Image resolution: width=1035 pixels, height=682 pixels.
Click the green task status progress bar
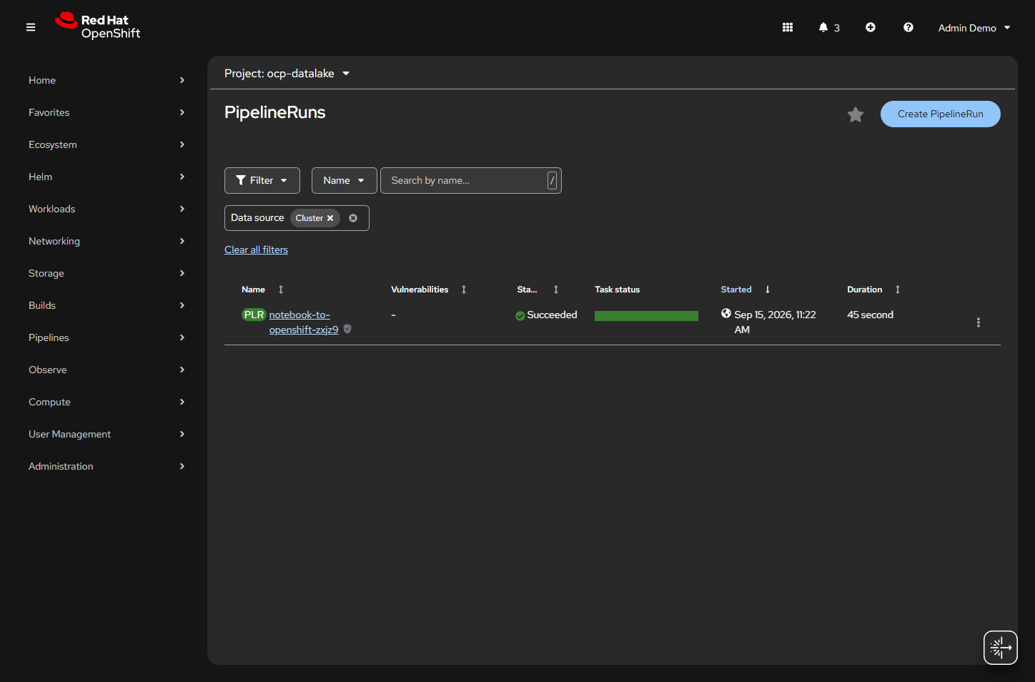pyautogui.click(x=646, y=316)
